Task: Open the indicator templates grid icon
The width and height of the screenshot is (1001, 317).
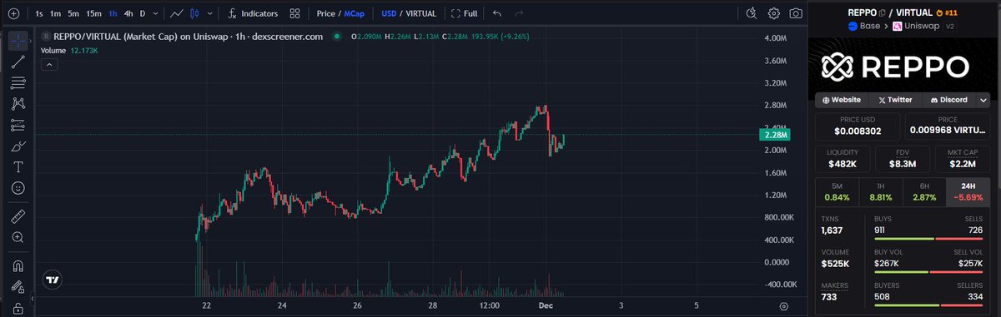Action: point(295,14)
